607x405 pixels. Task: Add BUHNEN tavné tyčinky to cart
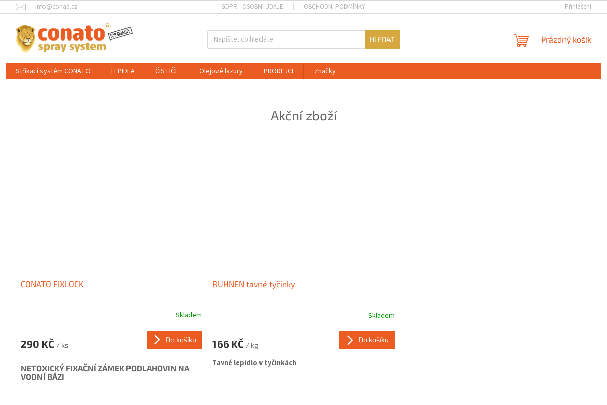(367, 340)
